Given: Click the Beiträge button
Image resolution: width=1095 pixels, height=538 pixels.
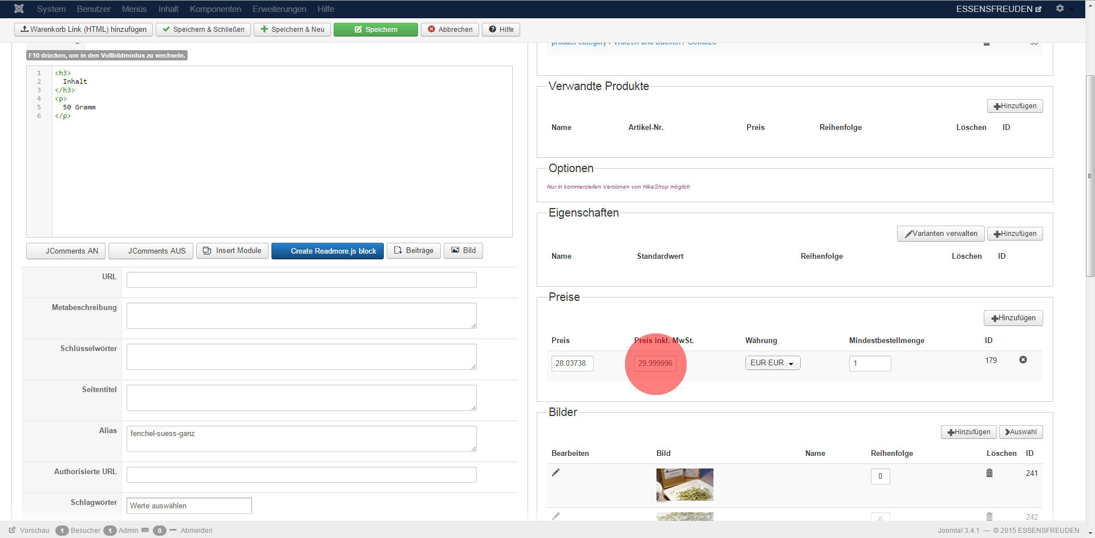Looking at the screenshot, I should tap(413, 251).
